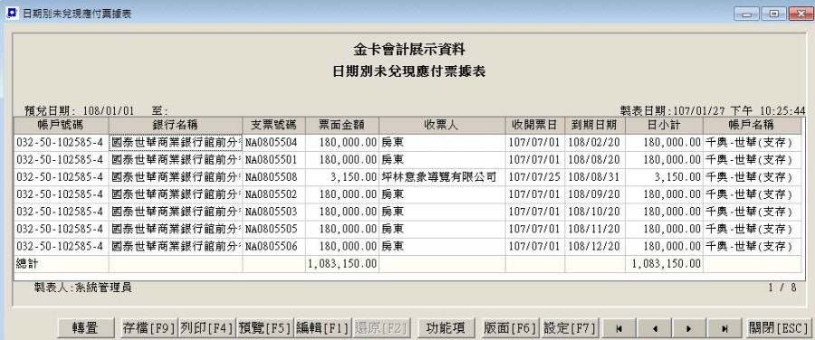Select 銀行名稱 column header
Viewport: 815px width, 340px height.
(175, 125)
